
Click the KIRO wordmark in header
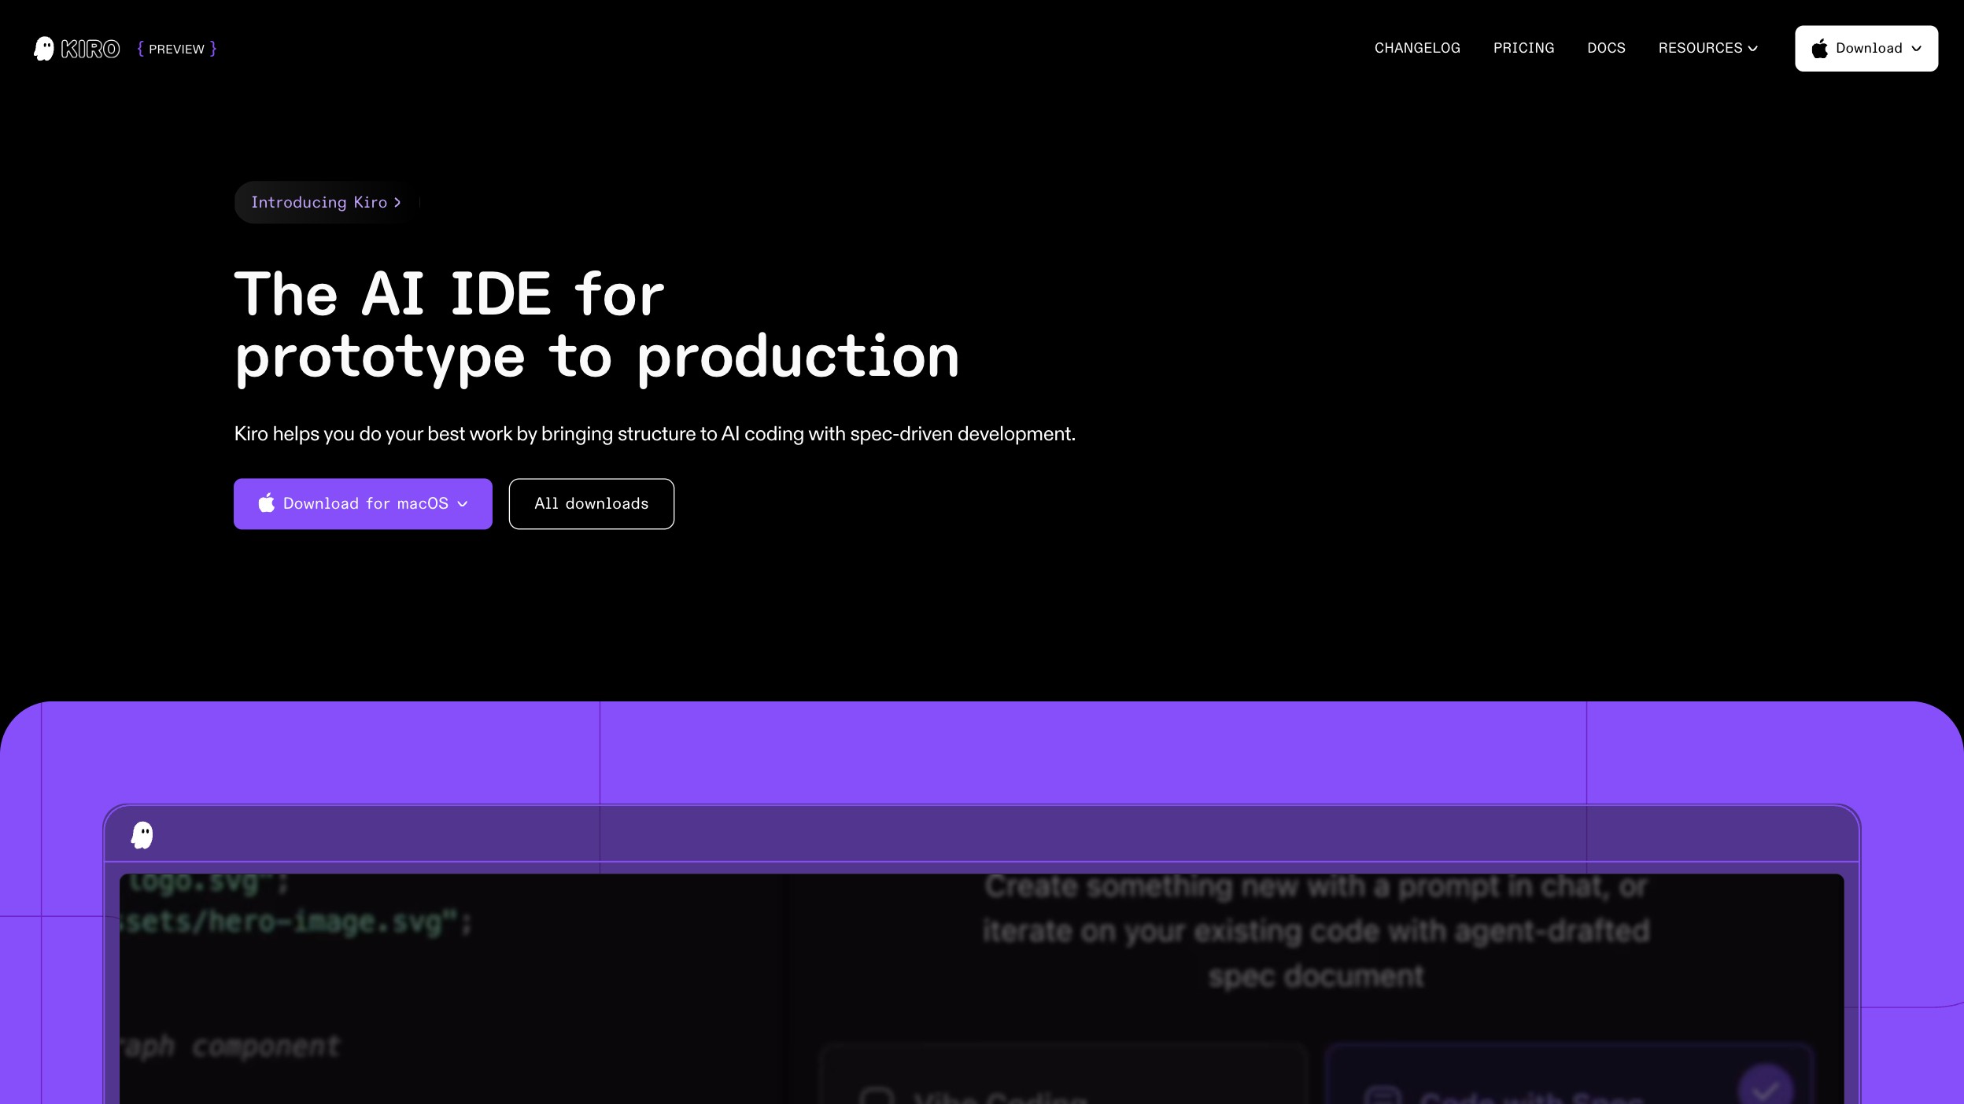[90, 49]
